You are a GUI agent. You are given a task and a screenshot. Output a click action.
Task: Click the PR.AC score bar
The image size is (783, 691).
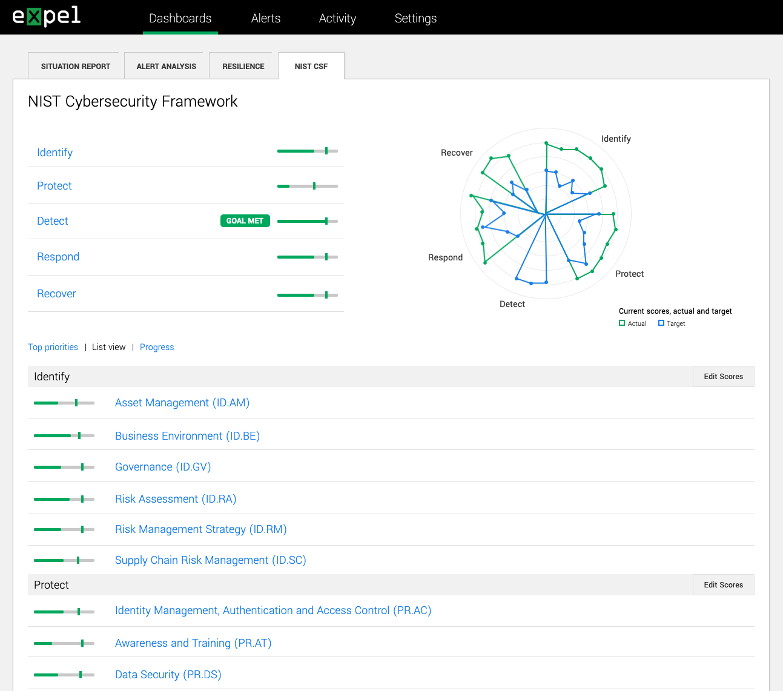pyautogui.click(x=64, y=612)
